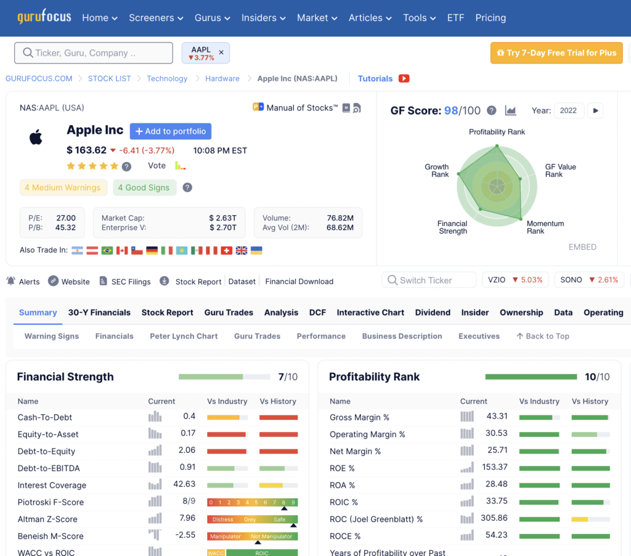Click the Beneish M-Score Manipulator scale
The height and width of the screenshot is (556, 631).
252,536
